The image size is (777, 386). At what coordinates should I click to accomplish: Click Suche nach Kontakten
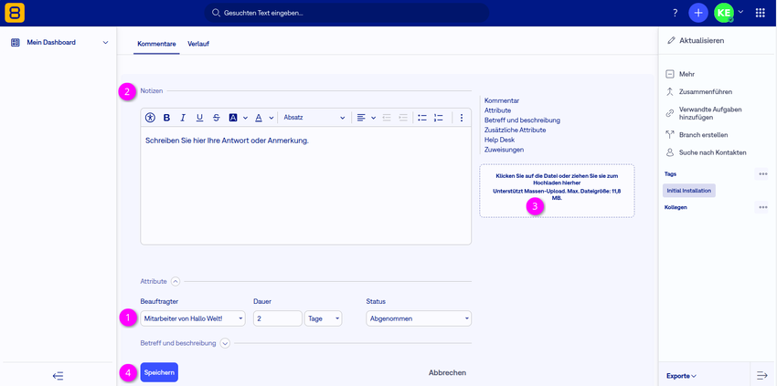tap(706, 152)
